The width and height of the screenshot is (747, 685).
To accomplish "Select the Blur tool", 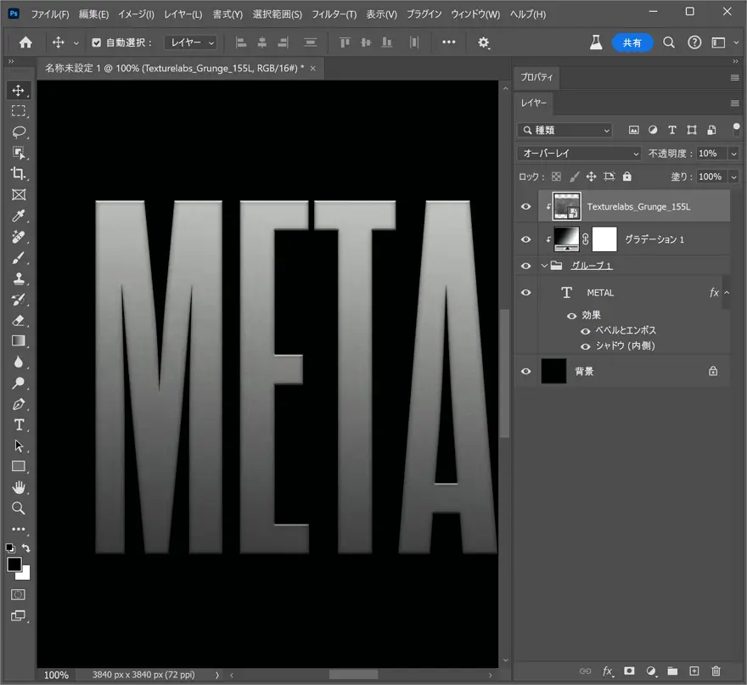I will click(x=18, y=362).
